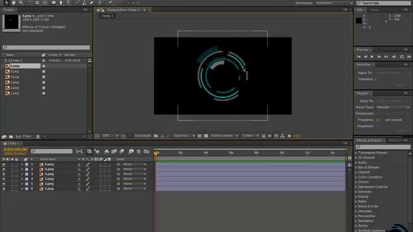The image size is (413, 232).
Task: Expand layer 1 6.png properties triangle
Action: (22, 164)
